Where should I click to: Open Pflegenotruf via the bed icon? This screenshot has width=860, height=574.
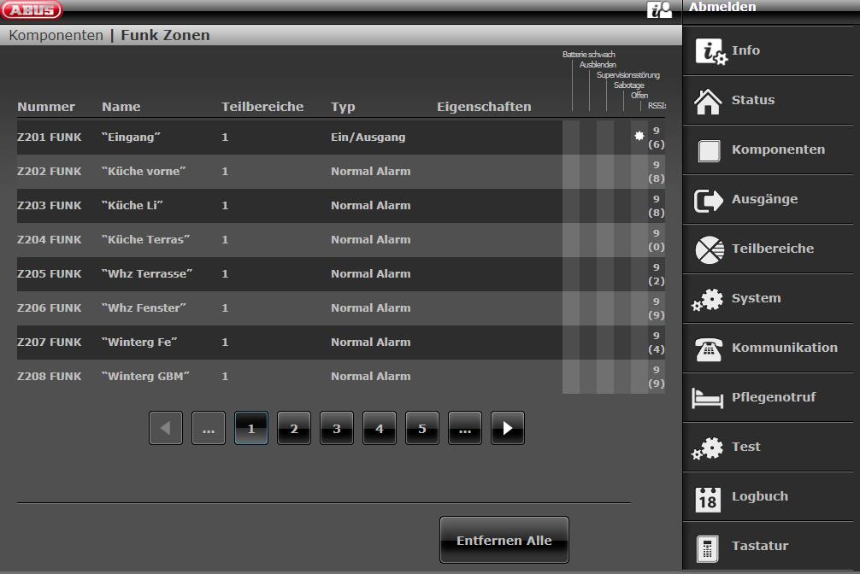[x=709, y=398]
